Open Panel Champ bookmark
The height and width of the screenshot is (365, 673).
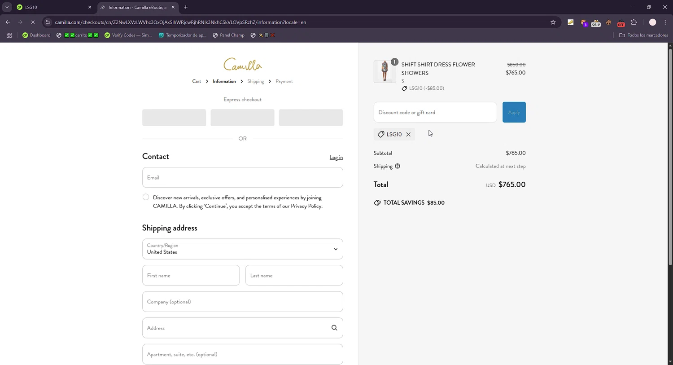tap(228, 35)
